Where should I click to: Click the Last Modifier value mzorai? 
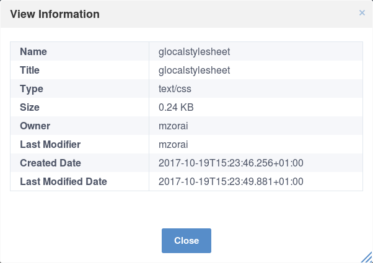point(173,144)
